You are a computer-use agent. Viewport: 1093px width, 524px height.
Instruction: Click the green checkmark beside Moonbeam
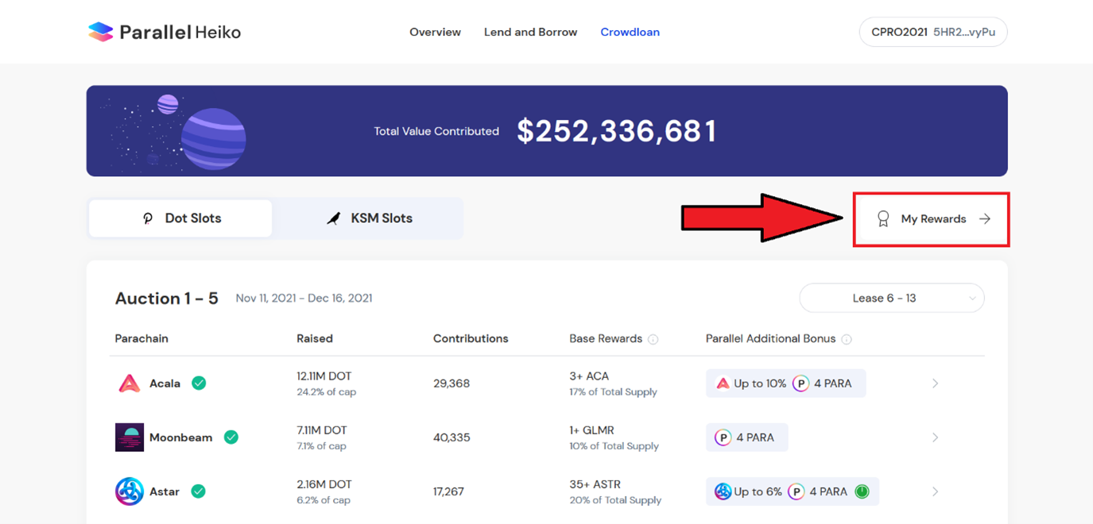click(x=231, y=437)
